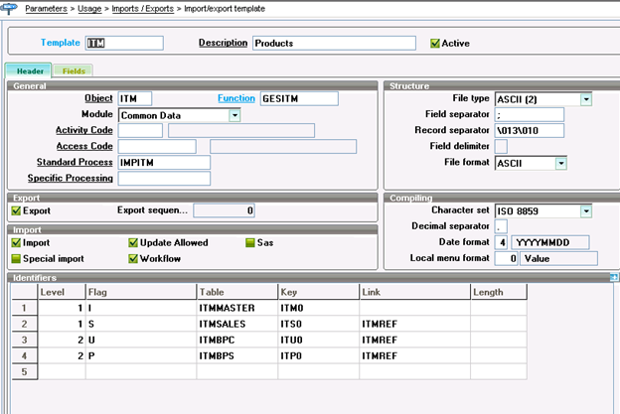Enable the Special import checkbox
Viewport: 620px width, 414px height.
(x=15, y=258)
